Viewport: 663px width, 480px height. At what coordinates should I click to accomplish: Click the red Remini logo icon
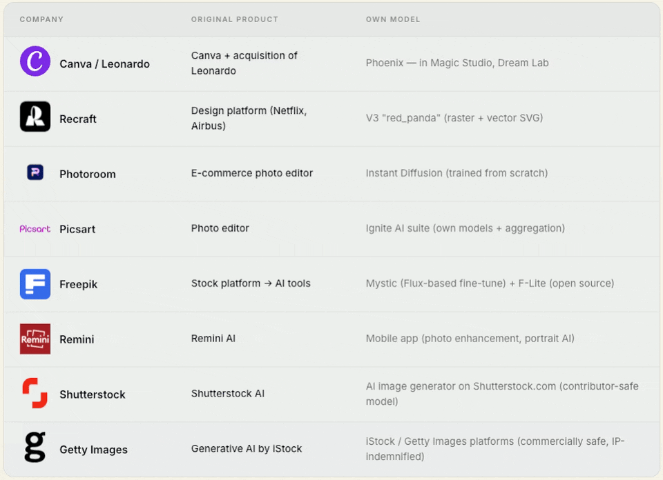pyautogui.click(x=35, y=339)
